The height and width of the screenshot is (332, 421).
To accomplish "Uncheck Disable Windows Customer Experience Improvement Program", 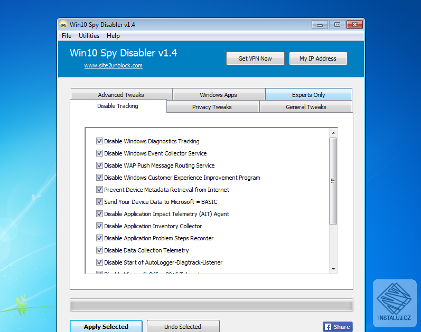I will pyautogui.click(x=99, y=178).
